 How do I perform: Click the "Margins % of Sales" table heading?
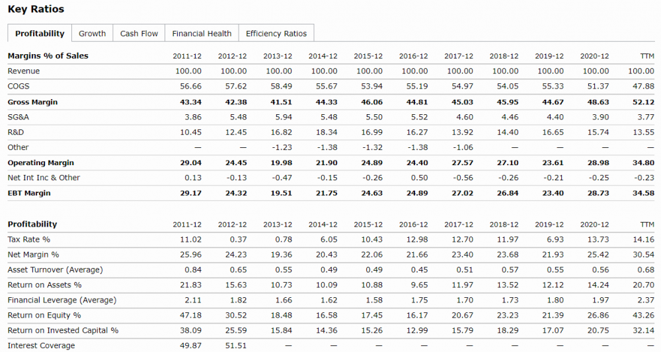48,55
